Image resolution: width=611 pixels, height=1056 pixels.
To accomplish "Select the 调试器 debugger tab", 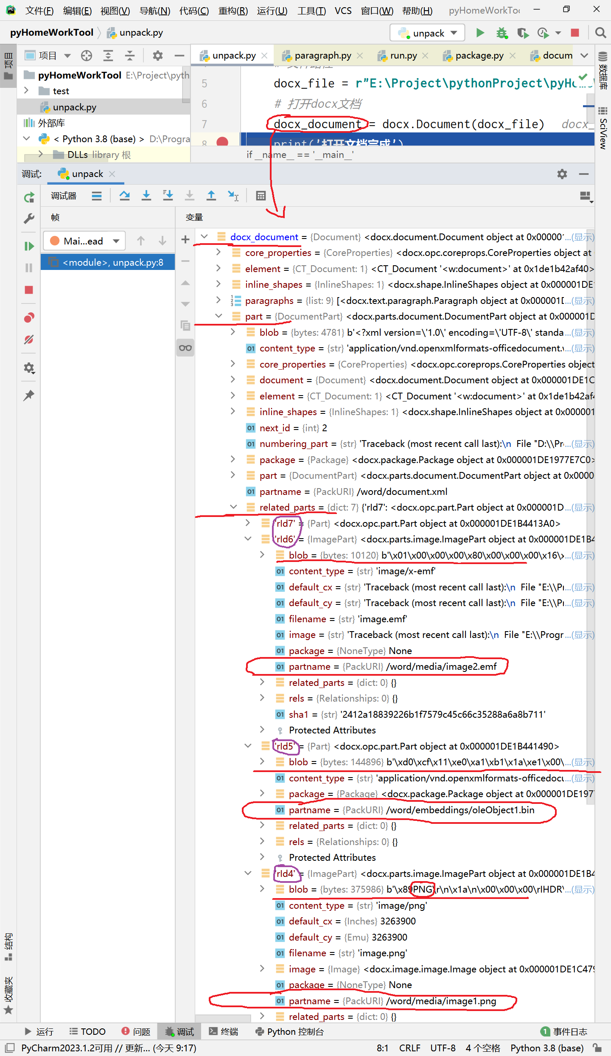I will tap(64, 196).
